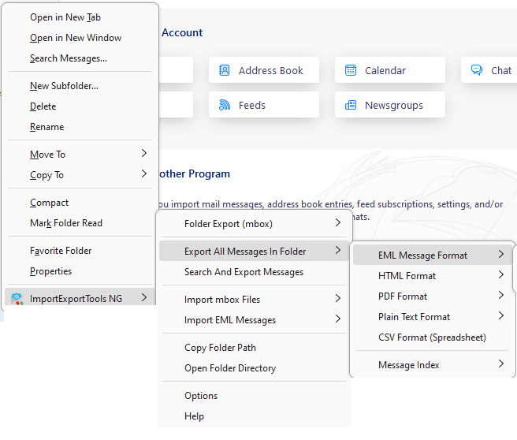This screenshot has height=440, width=517.
Task: Open the Chat button
Action: [489, 70]
